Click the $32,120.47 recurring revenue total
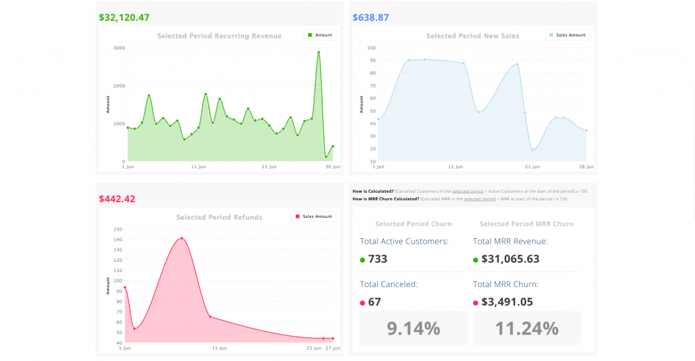The height and width of the screenshot is (361, 695). [x=124, y=17]
